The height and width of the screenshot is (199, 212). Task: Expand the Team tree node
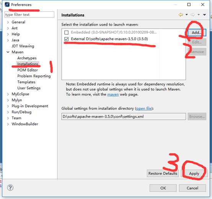(8, 118)
